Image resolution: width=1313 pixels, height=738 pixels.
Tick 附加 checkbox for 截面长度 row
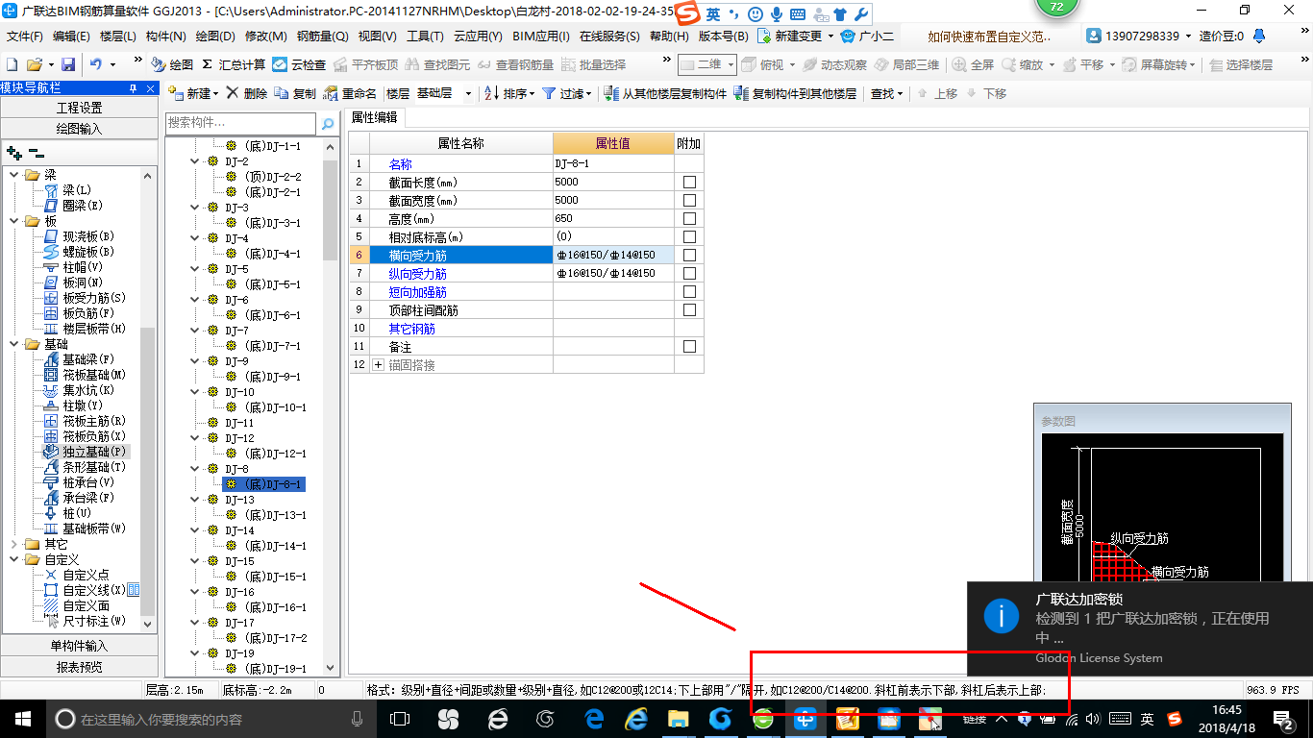[x=689, y=183]
